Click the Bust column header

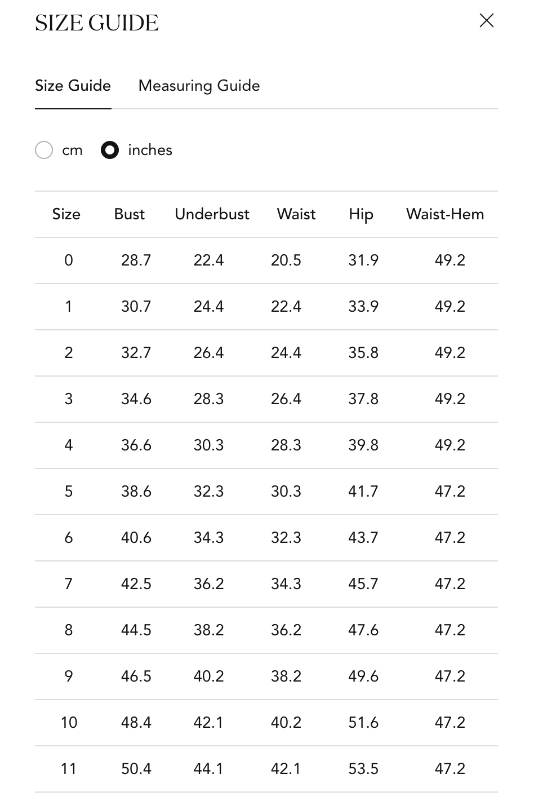129,214
